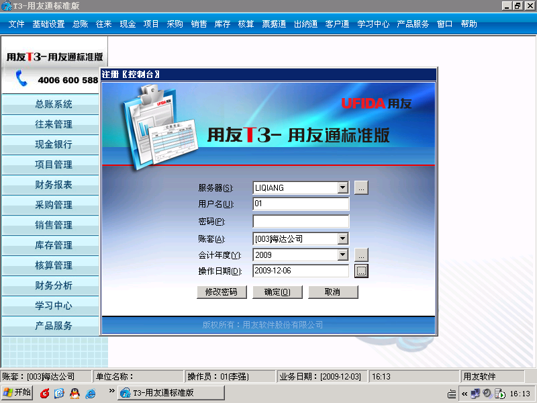
Task: Open the 总账 menu
Action: (x=81, y=24)
